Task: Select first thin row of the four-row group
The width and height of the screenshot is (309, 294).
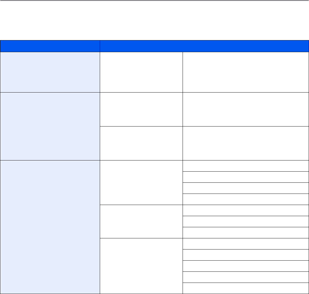Action: click(x=246, y=166)
